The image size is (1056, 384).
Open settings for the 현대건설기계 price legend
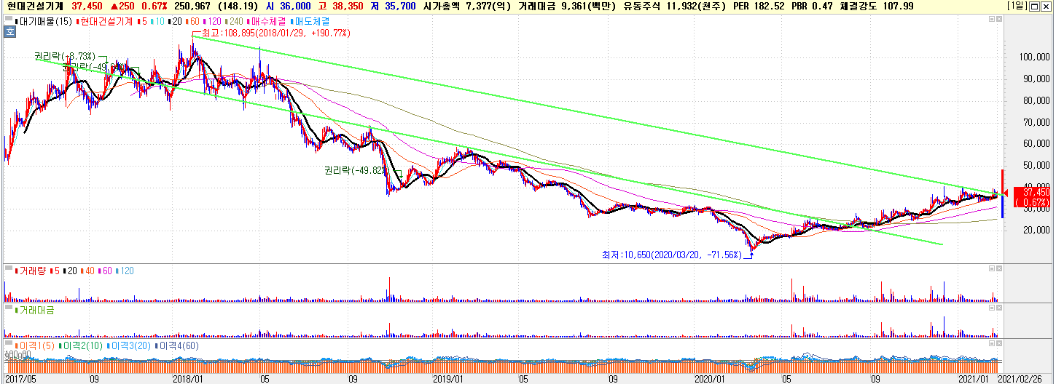[106, 22]
